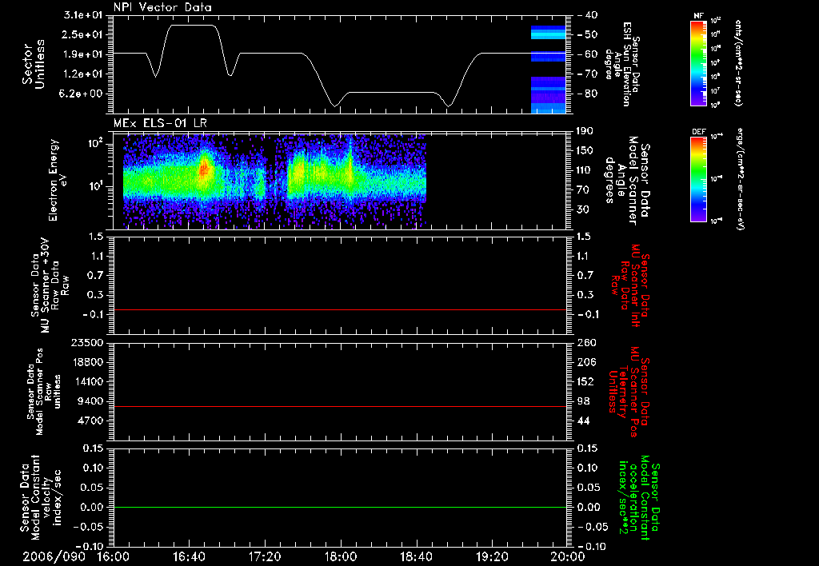Click the green line in velocity panel
819x566 pixels.
point(339,507)
